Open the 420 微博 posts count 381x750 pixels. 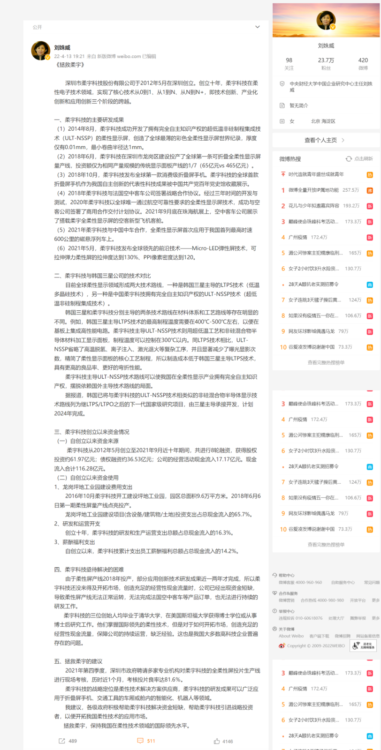[x=363, y=64]
